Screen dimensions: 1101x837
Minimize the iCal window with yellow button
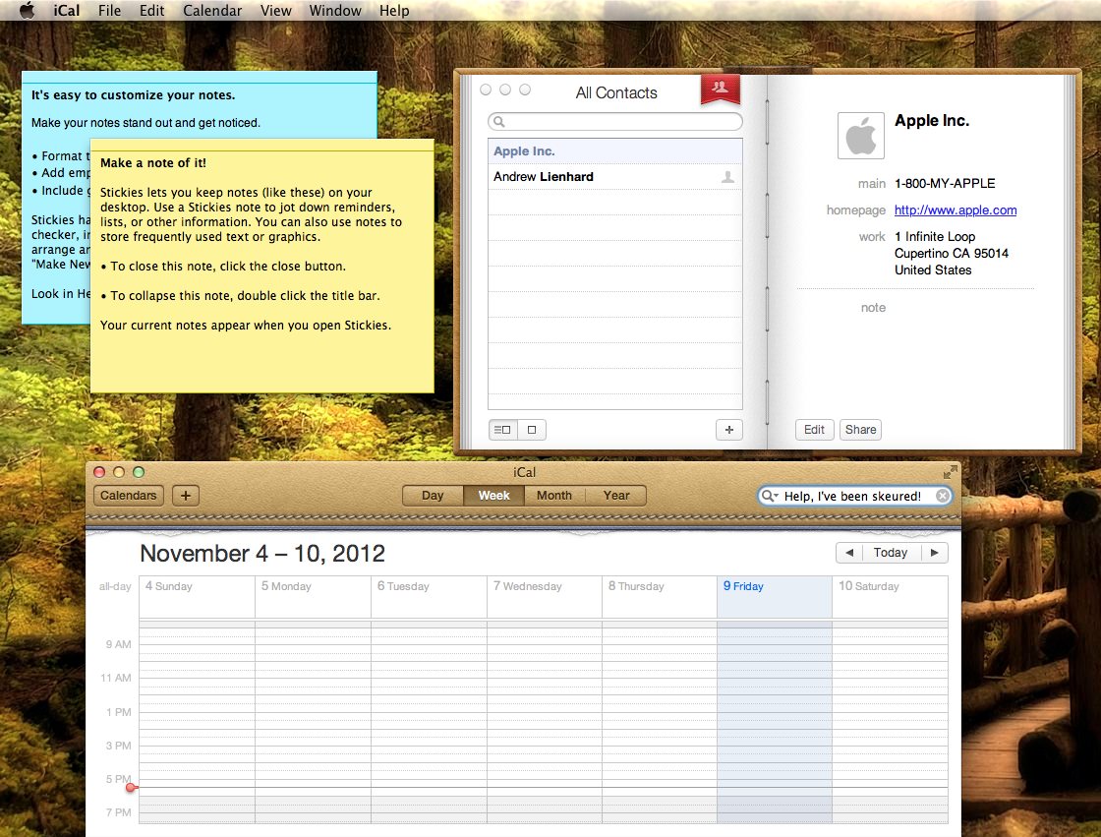[119, 472]
